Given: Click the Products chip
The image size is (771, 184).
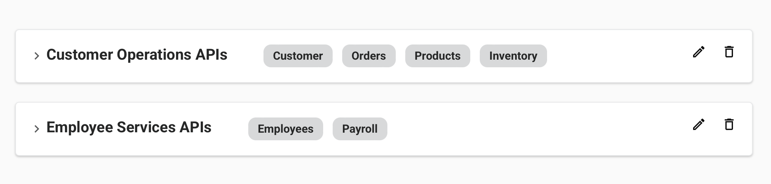Looking at the screenshot, I should (437, 56).
